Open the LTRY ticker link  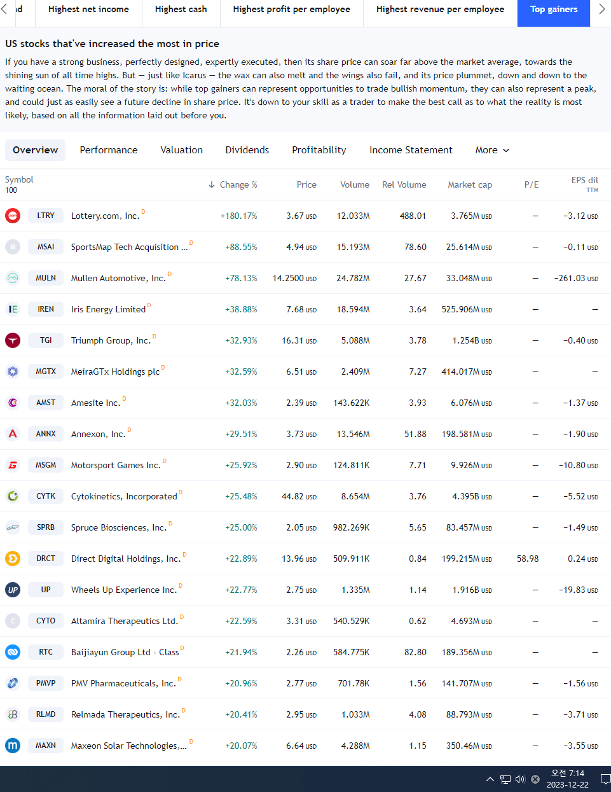click(46, 216)
